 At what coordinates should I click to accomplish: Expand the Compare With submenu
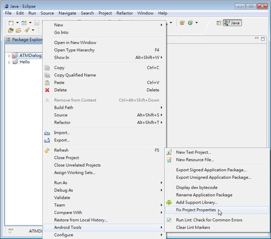point(105,212)
